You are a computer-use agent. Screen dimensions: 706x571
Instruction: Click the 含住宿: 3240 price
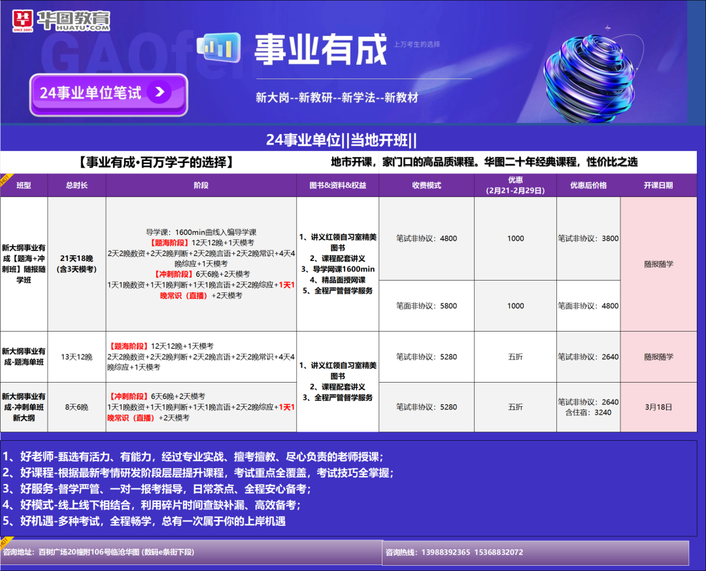point(588,412)
